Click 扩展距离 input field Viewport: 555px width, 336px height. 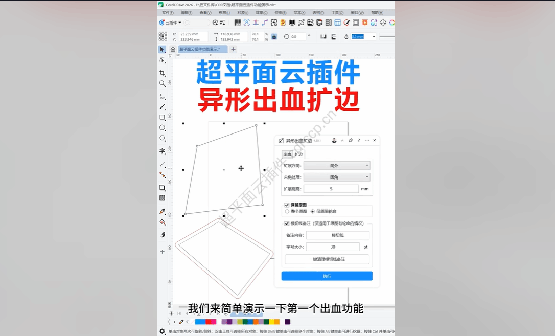pos(331,189)
